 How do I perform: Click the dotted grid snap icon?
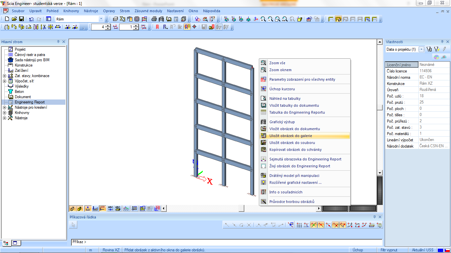tap(299, 225)
